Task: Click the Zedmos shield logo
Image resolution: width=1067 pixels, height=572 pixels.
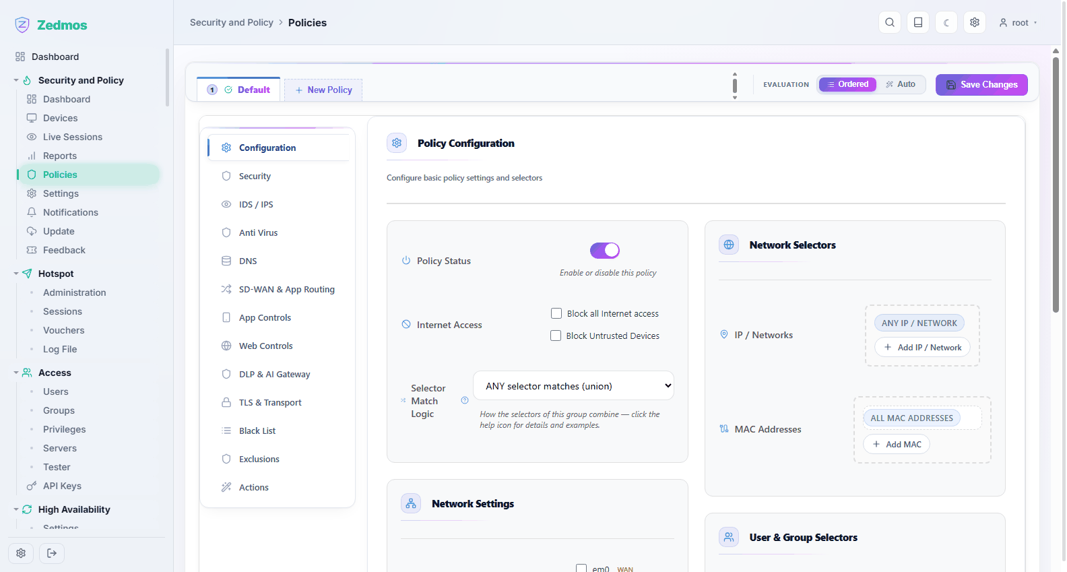Action: coord(22,25)
